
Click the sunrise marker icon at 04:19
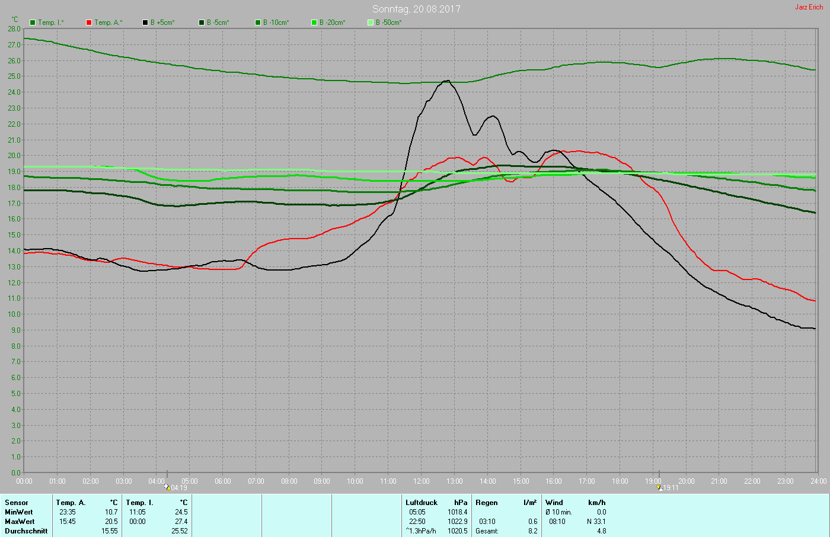167,487
